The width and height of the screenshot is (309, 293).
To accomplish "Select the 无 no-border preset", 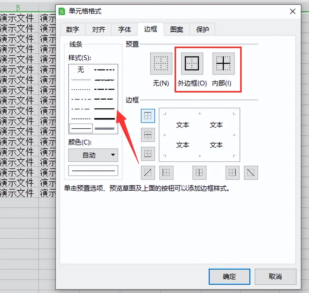I will [161, 64].
